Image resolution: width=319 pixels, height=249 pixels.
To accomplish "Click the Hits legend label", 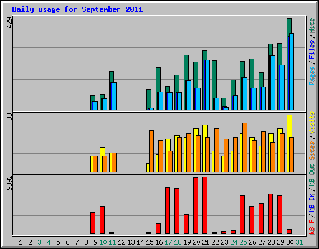I will 312,26.
